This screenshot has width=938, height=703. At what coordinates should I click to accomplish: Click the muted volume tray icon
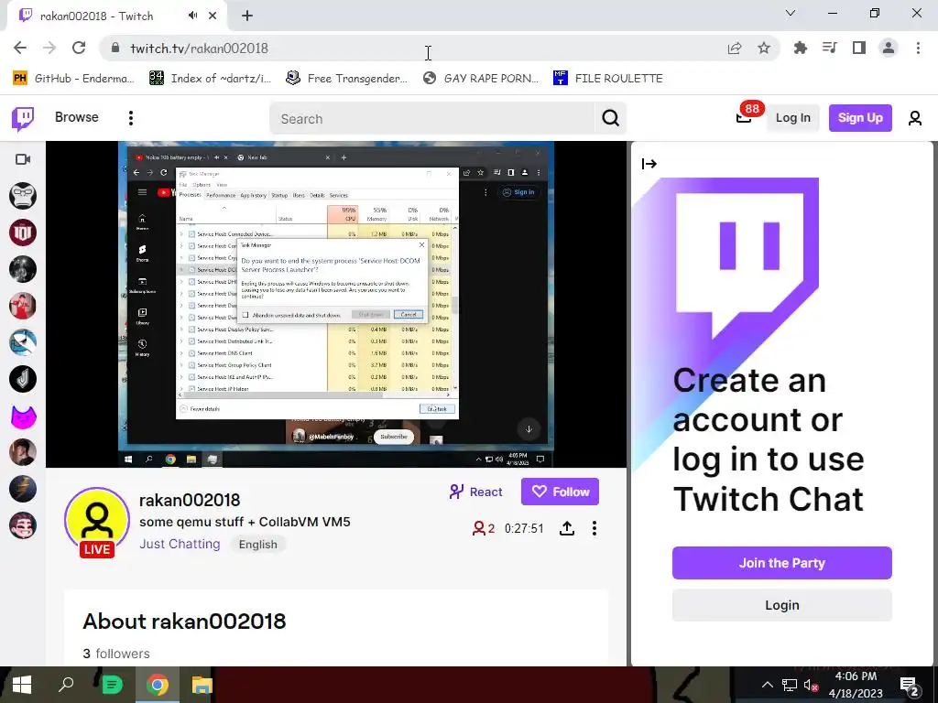point(812,686)
